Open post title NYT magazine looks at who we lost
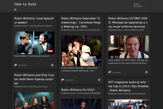 coord(128,86)
